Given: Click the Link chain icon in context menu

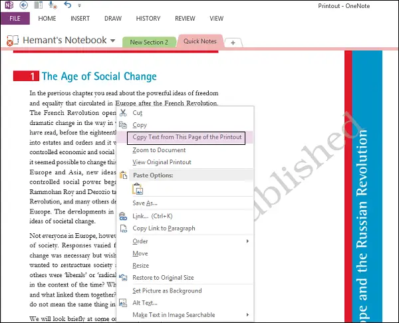Looking at the screenshot, I should [x=123, y=216].
